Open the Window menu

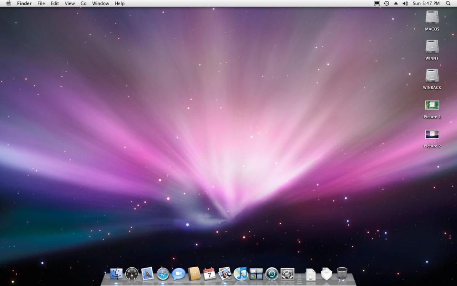(x=101, y=3)
